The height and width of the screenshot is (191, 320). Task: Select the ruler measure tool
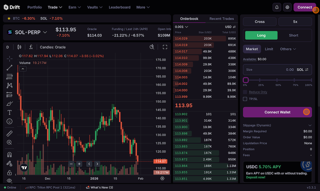tap(9, 133)
